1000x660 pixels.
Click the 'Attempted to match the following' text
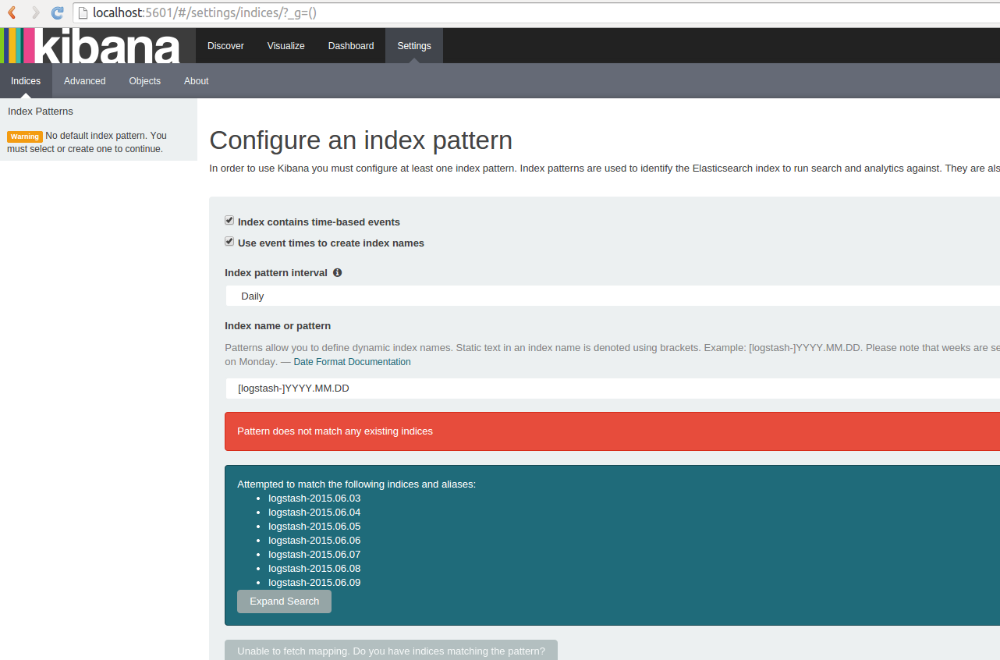356,484
